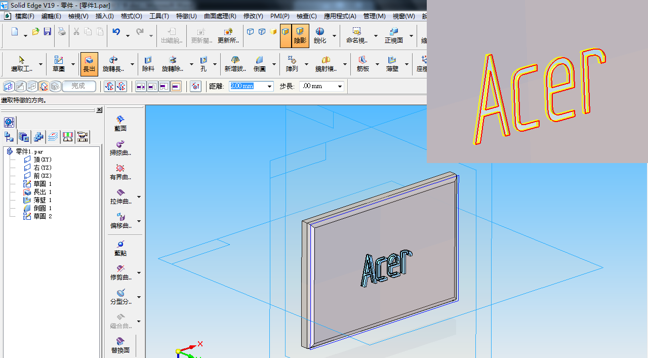Viewport: 648px width, 358px height.
Task: Open the 命名視.. named views tool
Action: [356, 36]
